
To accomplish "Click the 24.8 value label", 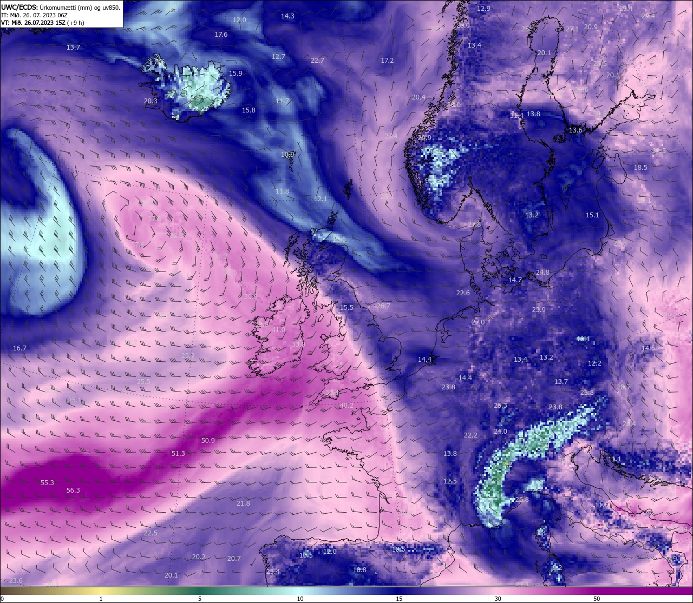I will 542,272.
